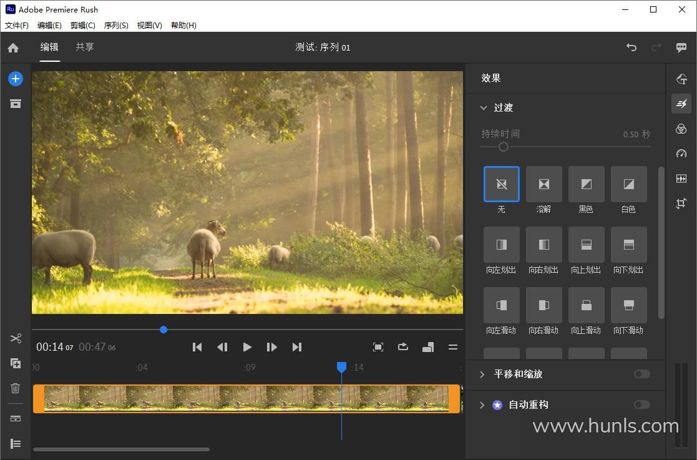Collapse the 过渡 section
This screenshot has height=460, width=697.
pos(483,107)
